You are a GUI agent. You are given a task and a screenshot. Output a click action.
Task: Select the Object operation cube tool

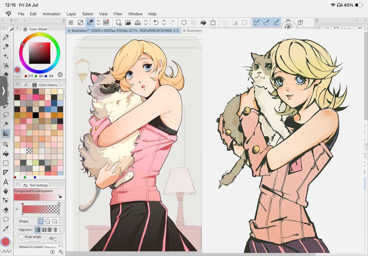coord(6,144)
